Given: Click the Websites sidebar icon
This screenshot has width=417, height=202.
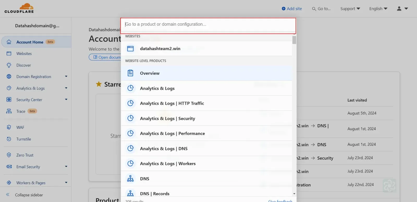Looking at the screenshot, I should point(9,54).
